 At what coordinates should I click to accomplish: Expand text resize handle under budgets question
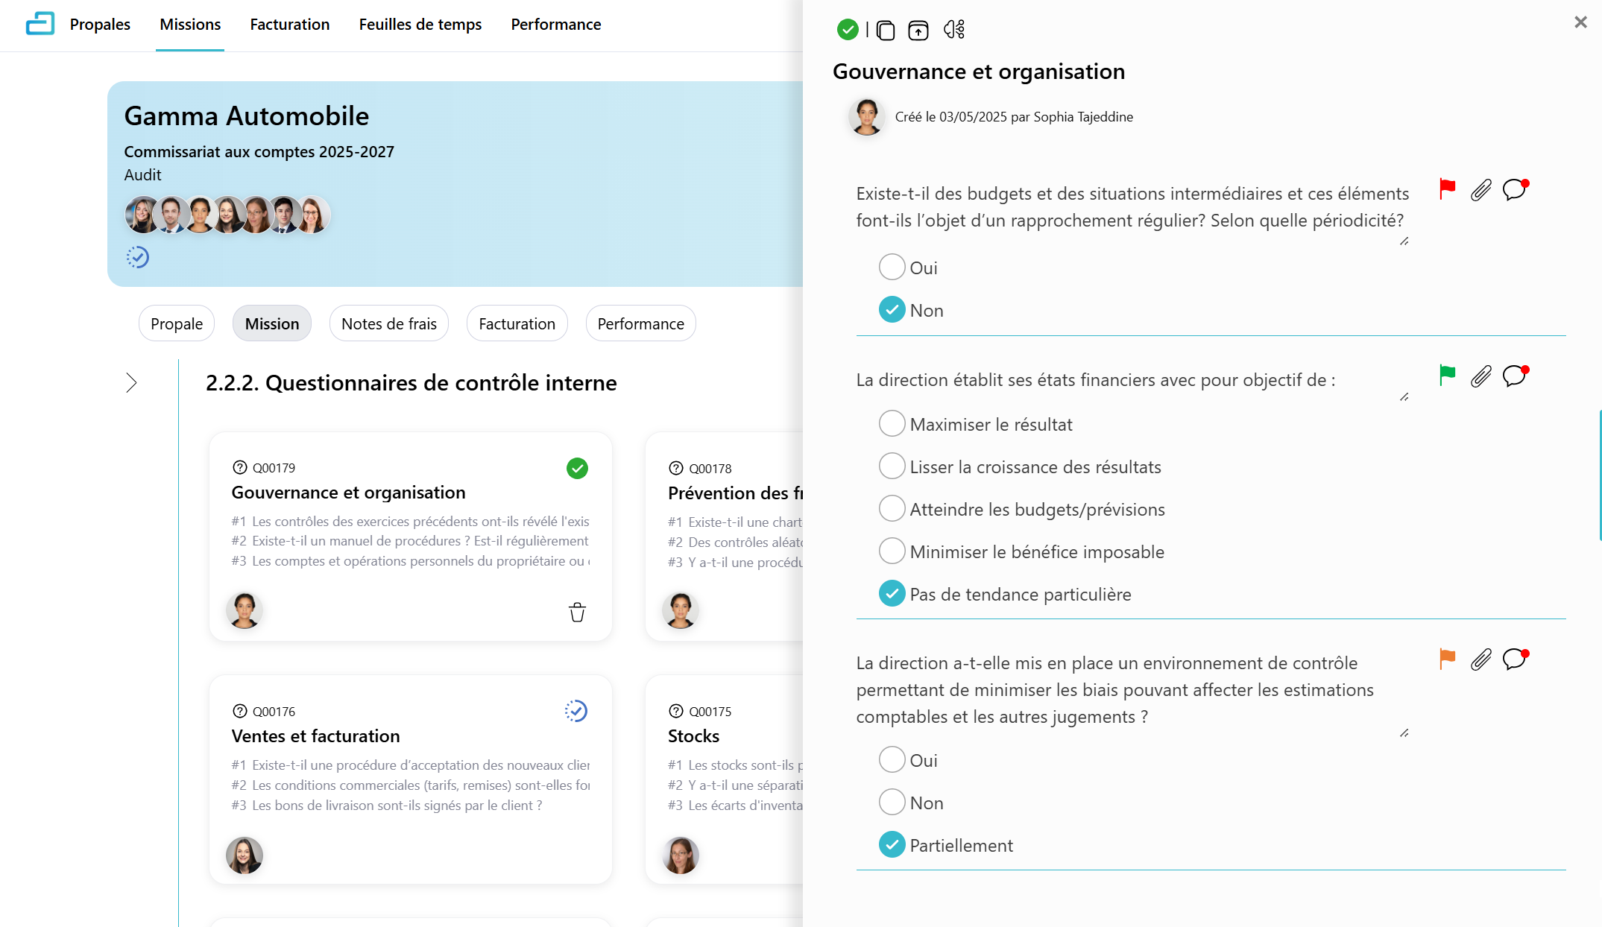click(x=1404, y=241)
